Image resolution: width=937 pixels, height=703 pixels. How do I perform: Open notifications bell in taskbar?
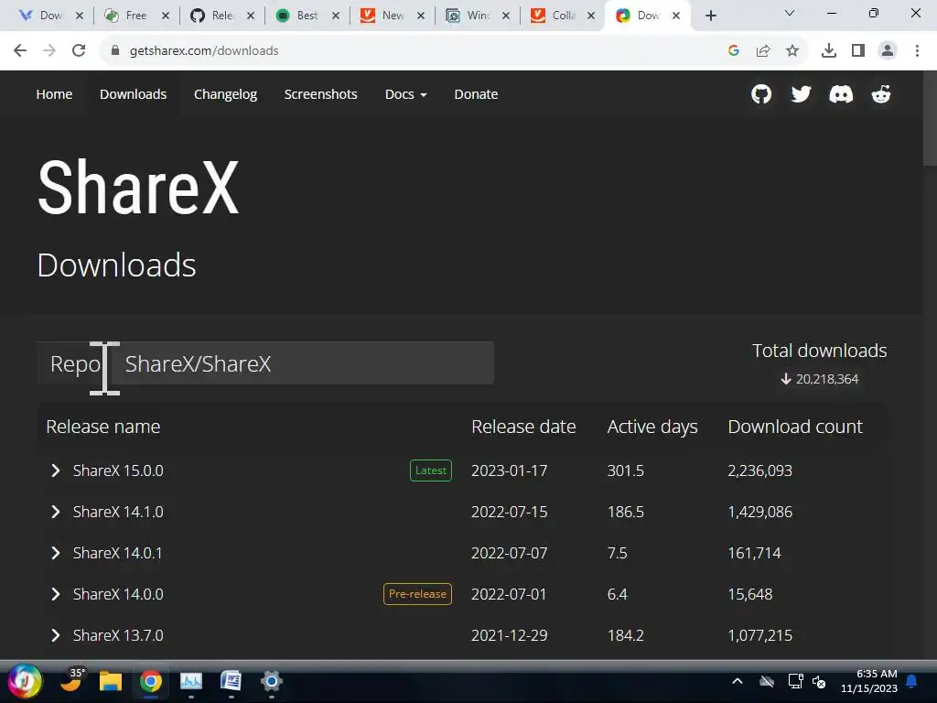click(911, 681)
